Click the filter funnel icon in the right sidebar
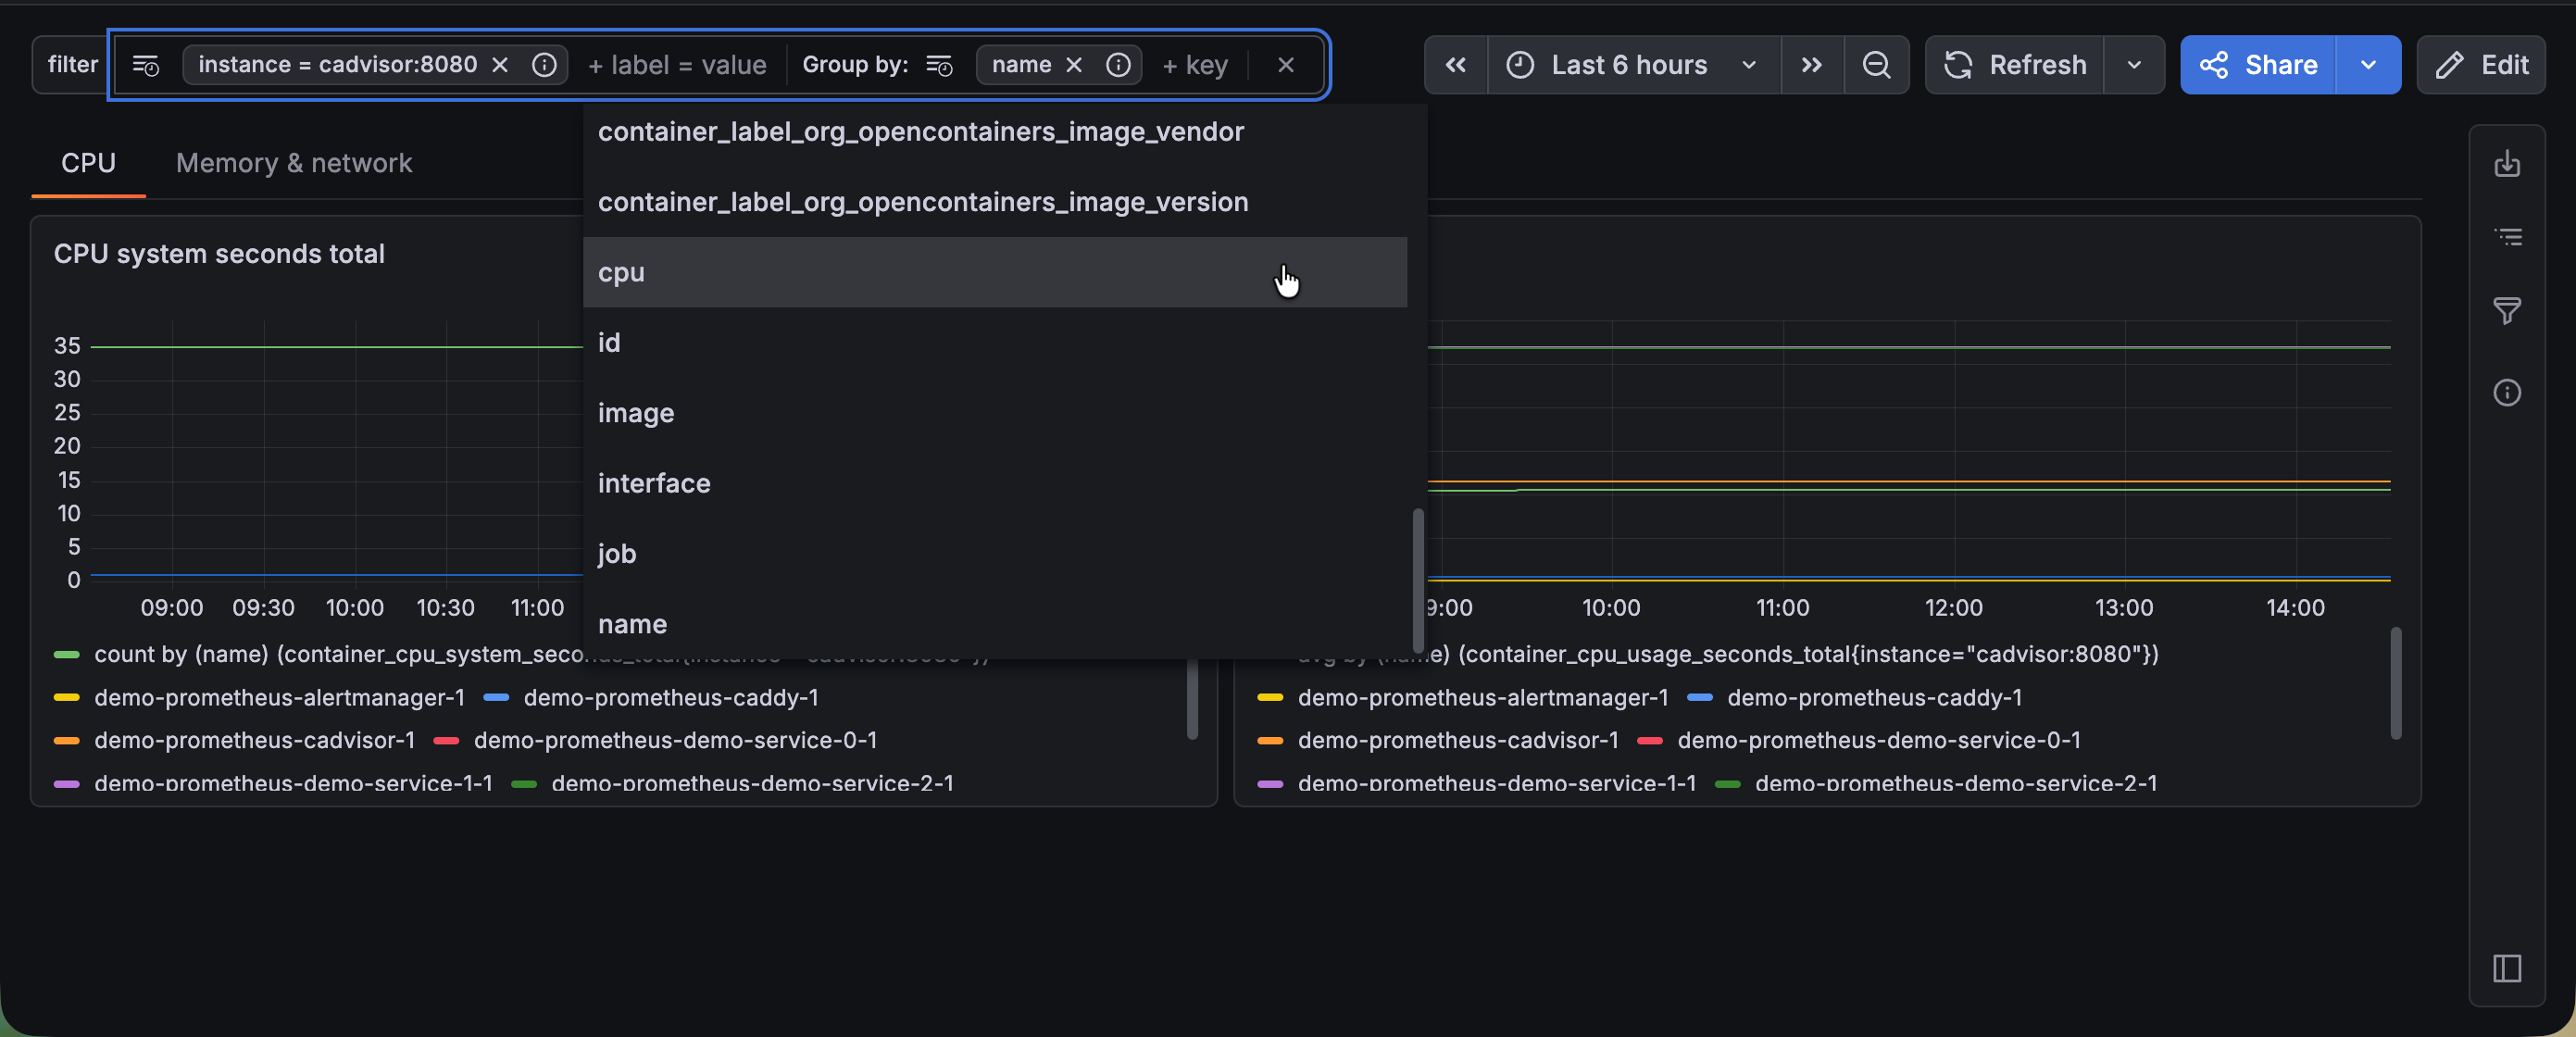This screenshot has width=2576, height=1037. pos(2506,311)
